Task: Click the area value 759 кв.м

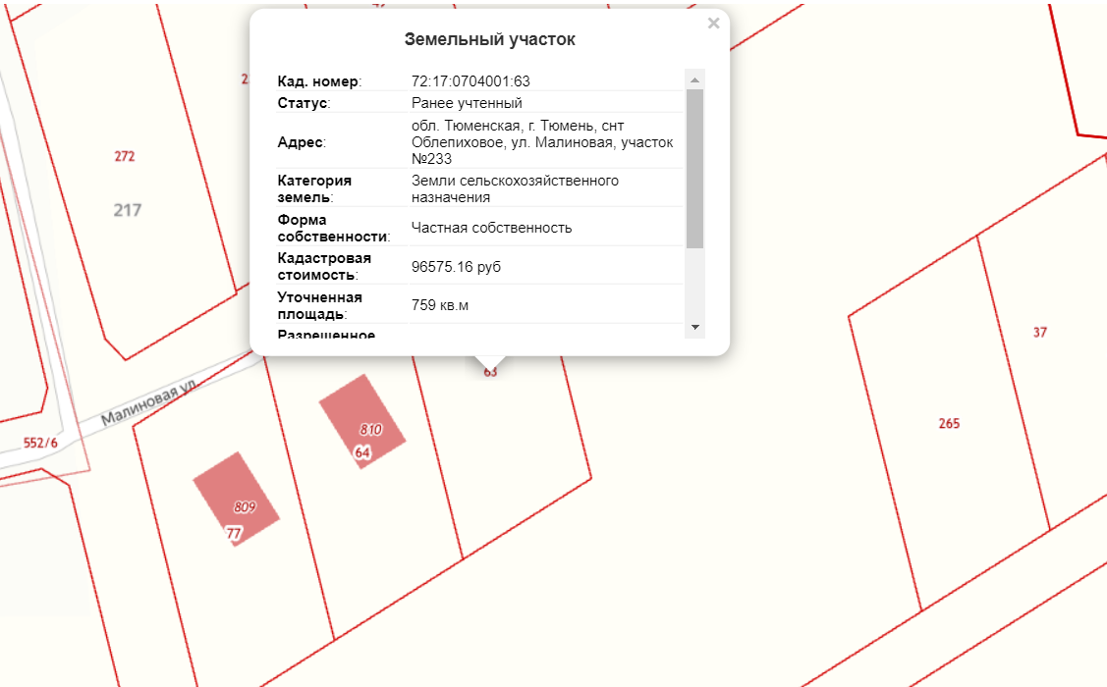Action: 440,305
